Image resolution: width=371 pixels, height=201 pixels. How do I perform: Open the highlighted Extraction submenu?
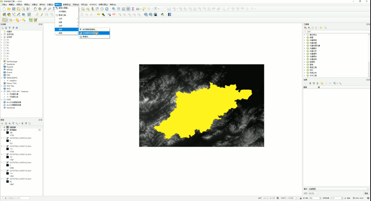67,30
